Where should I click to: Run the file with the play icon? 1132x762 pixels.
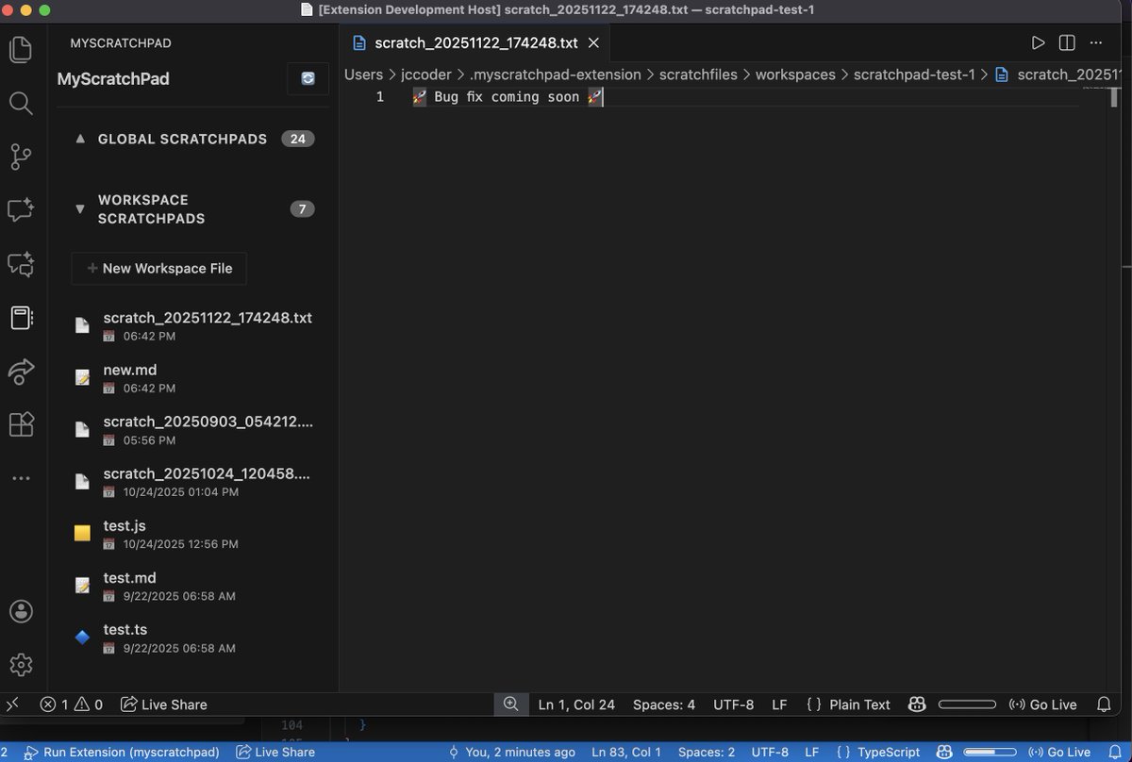(1038, 42)
